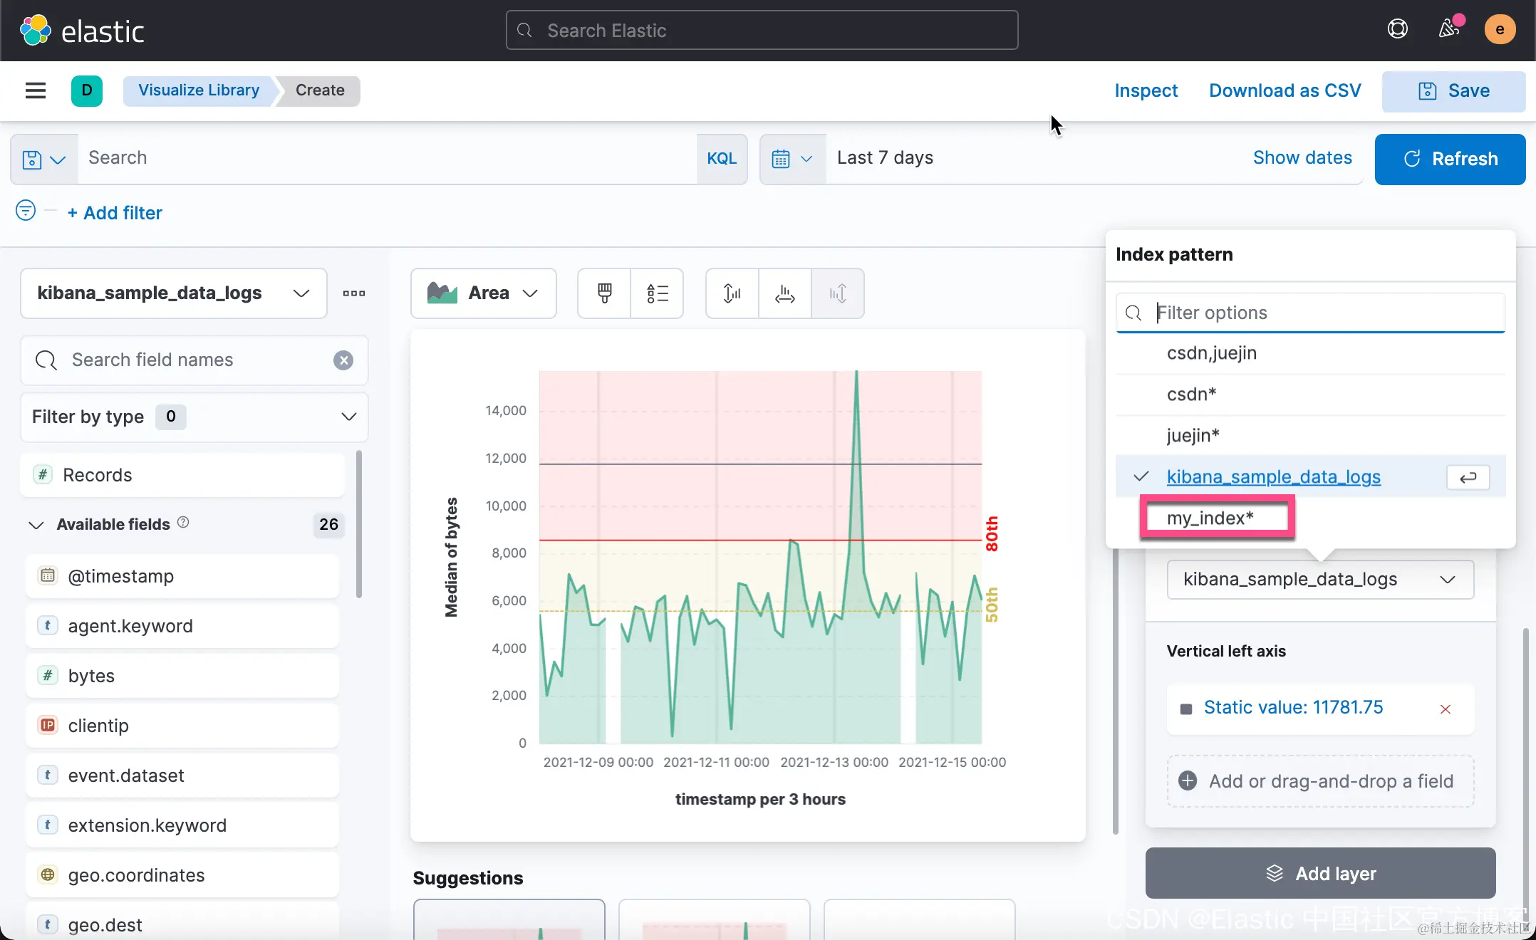Open bottom axis settings icon
This screenshot has height=940, width=1536.
tap(784, 293)
